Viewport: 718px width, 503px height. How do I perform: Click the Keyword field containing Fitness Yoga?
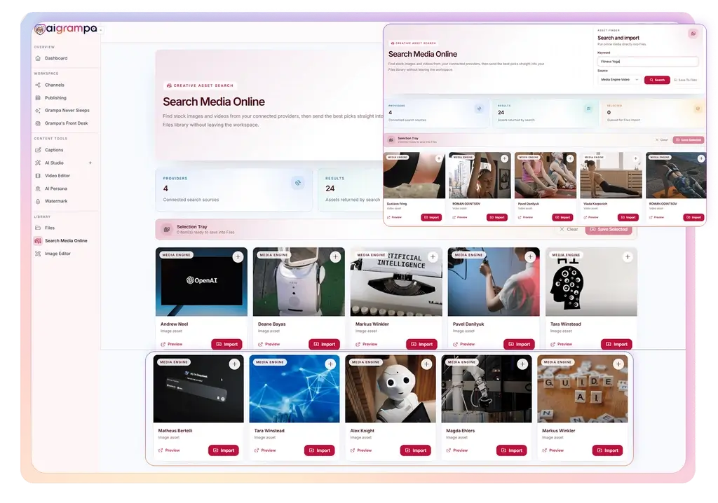pos(648,62)
